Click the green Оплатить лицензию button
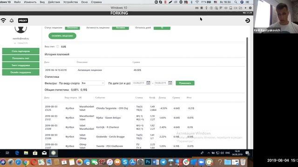Viewport: 298px width, 167px height. [62, 36]
